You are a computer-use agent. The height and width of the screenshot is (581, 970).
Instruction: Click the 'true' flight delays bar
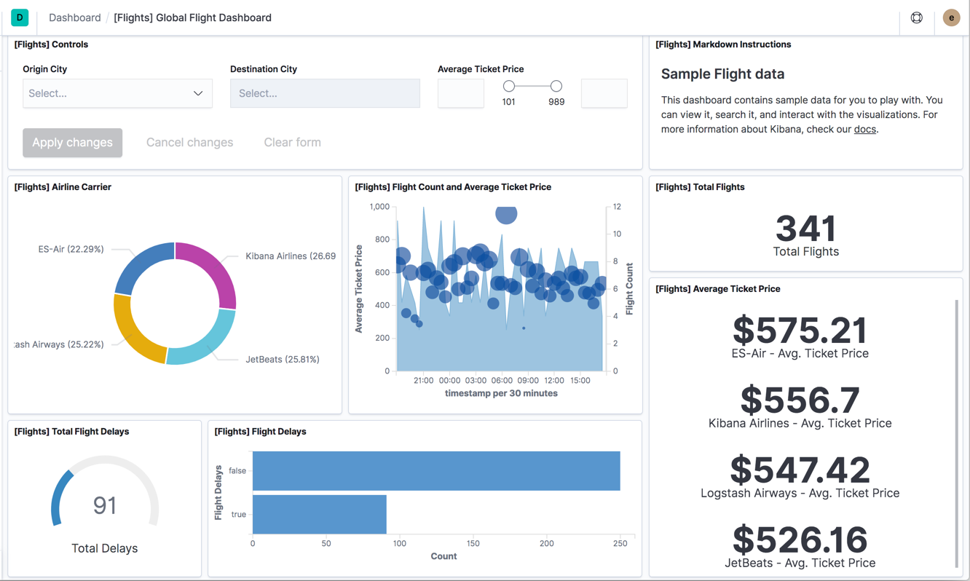[x=319, y=514]
